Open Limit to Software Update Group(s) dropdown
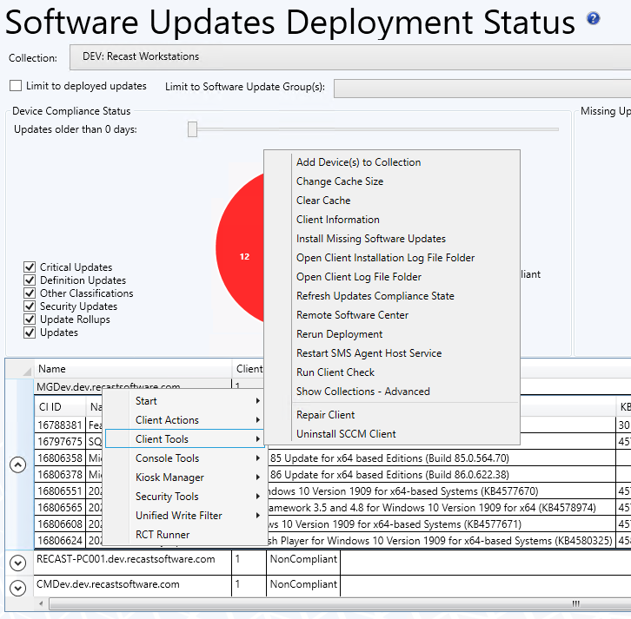The image size is (631, 619). 482,88
